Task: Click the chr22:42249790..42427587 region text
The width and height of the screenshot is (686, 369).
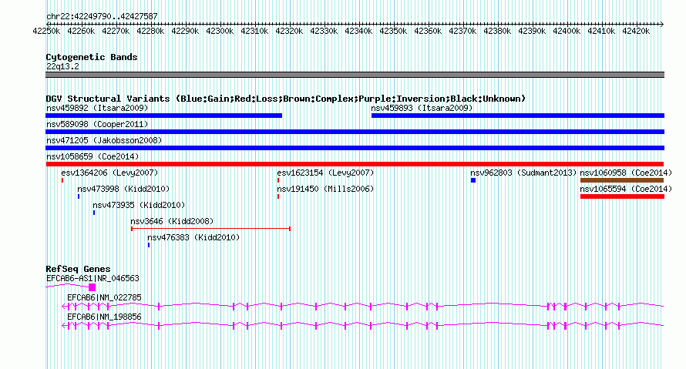Action: (x=102, y=16)
